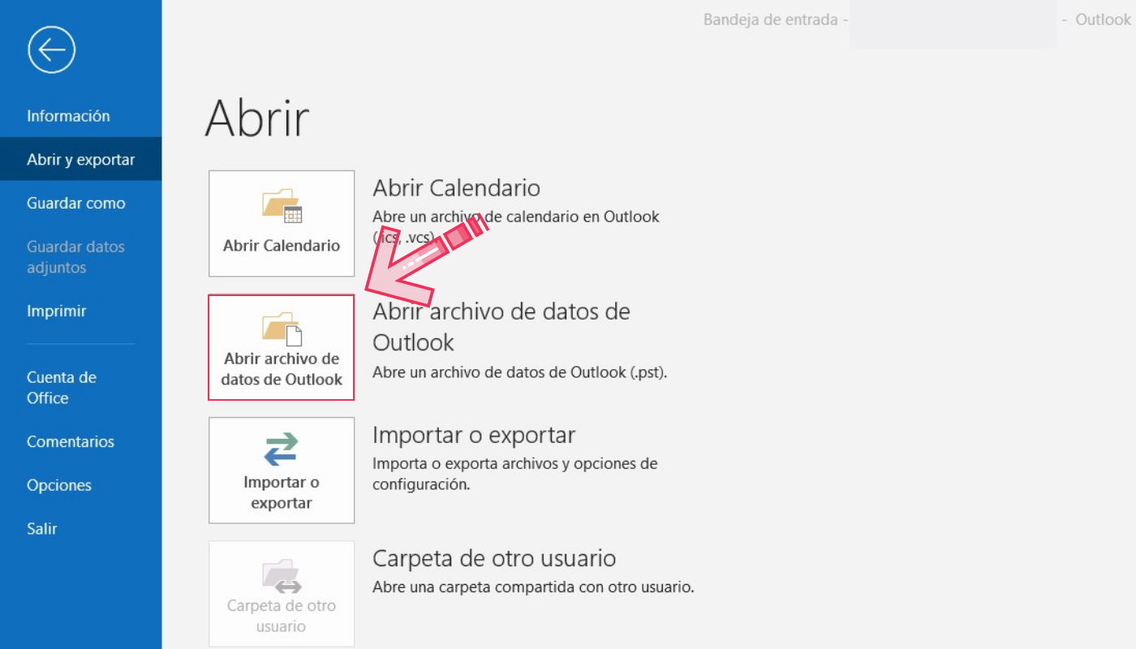
Task: Click the Importar o exportar heading text
Action: pyautogui.click(x=474, y=436)
